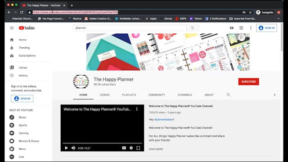Switch to the PLAYLISTS tab
This screenshot has height=162, width=288.
click(129, 95)
